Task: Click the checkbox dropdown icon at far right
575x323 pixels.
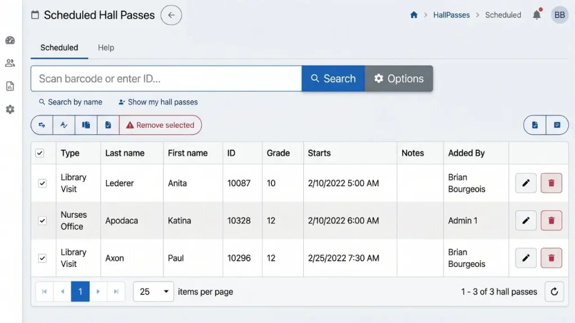Action: (557, 125)
